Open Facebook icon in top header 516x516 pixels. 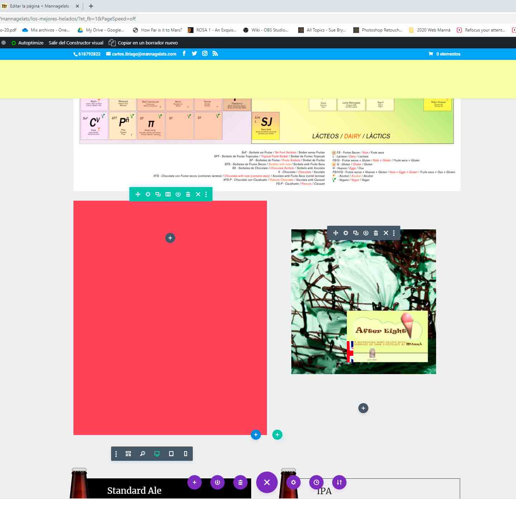tap(184, 53)
